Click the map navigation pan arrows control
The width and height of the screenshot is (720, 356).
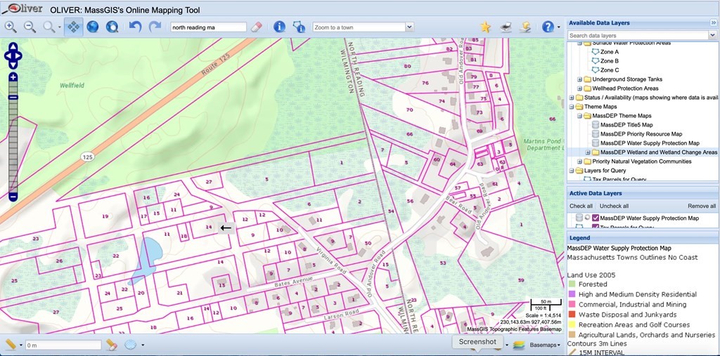click(x=13, y=56)
